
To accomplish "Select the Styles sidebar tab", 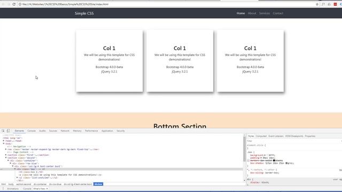I will 251,136.
